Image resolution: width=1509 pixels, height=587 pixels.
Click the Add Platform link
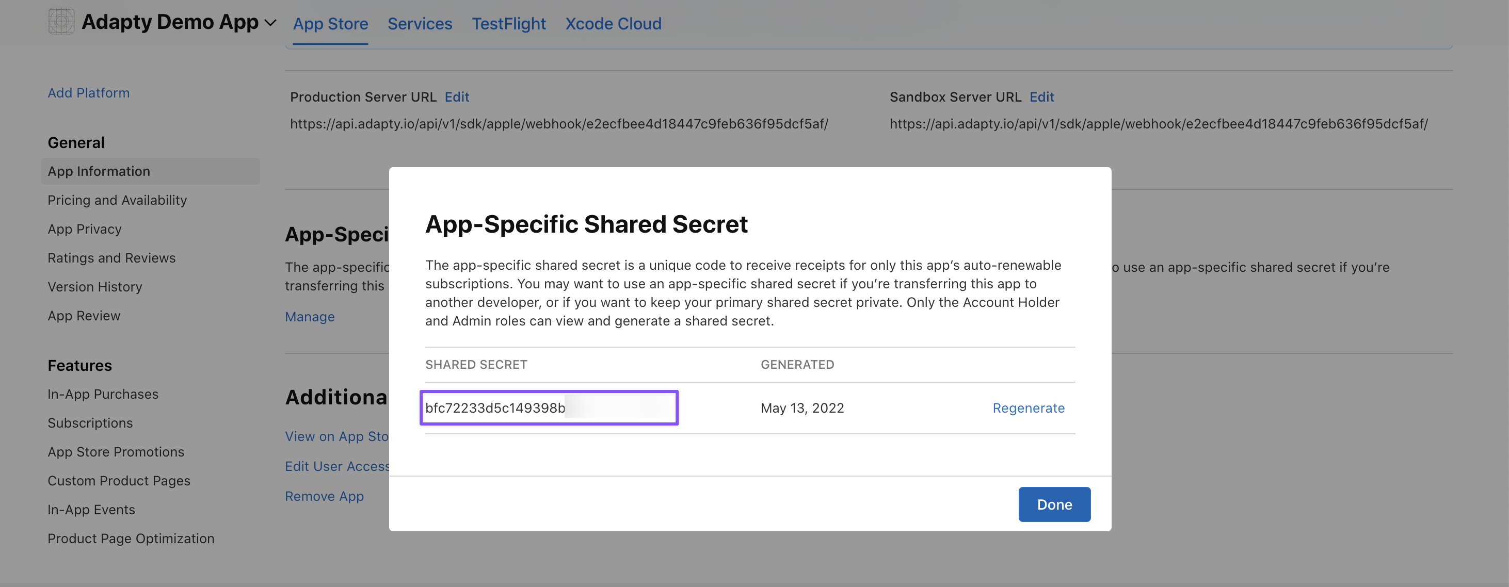click(88, 92)
